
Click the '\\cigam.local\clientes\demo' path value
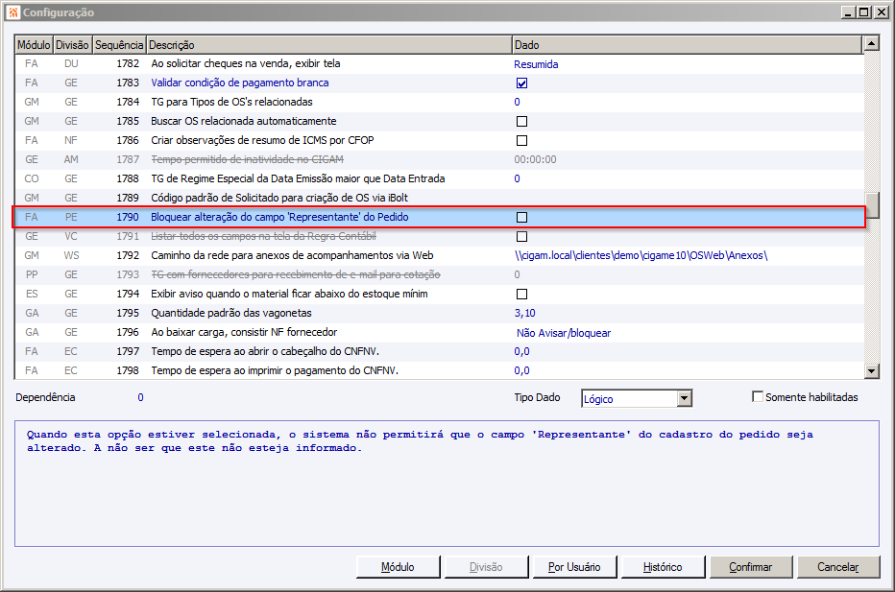[x=641, y=255]
